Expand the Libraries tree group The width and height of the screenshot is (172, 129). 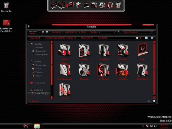[36, 62]
